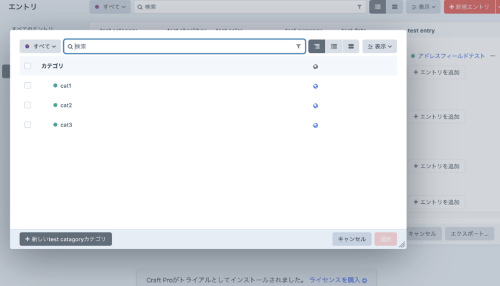Click the third エントリを追加 button
The height and width of the screenshot is (286, 500).
coord(436,166)
